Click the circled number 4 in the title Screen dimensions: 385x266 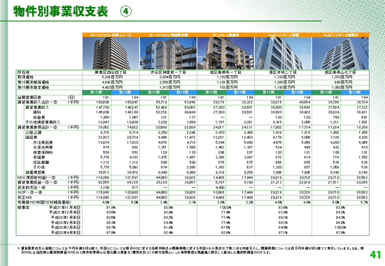pos(126,11)
